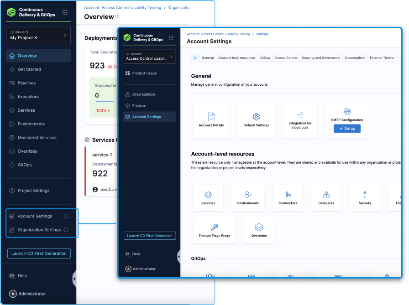Screen dimensions: 409x305
Task: Open Account breadcrumb link in back window
Action: (x=123, y=8)
